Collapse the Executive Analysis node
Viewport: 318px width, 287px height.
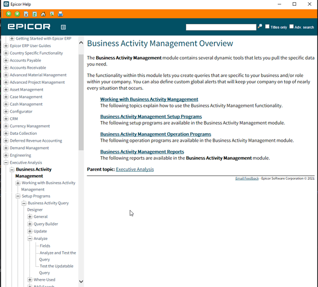[x=6, y=162]
